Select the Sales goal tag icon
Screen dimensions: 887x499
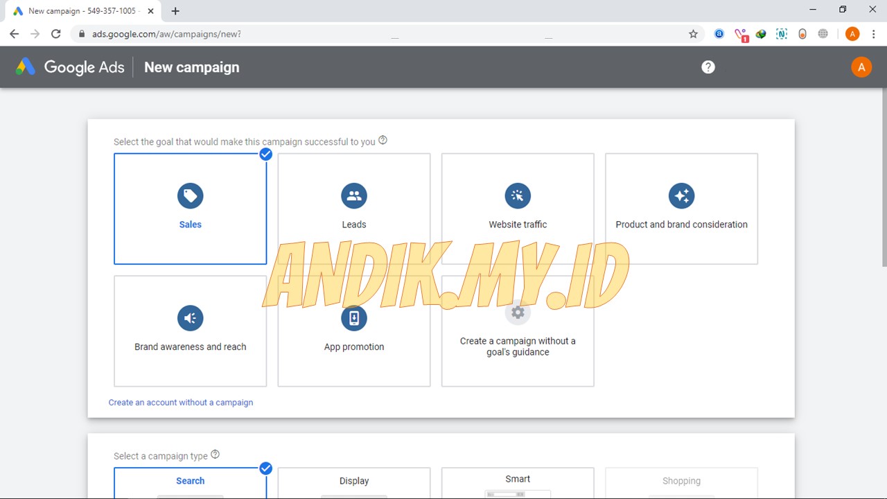(x=190, y=195)
